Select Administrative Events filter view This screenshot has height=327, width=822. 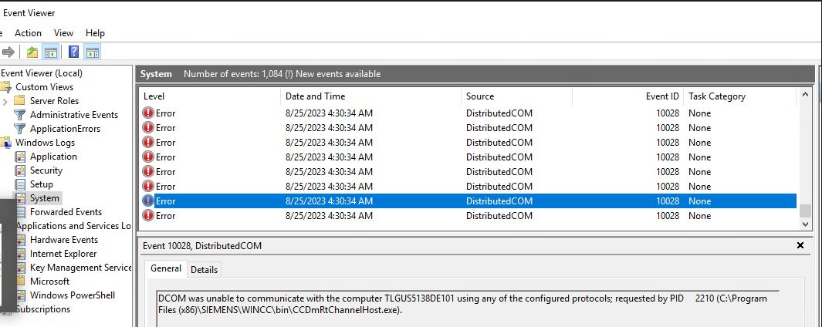pyautogui.click(x=73, y=115)
